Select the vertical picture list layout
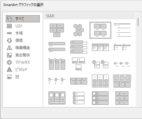 click(x=79, y=98)
